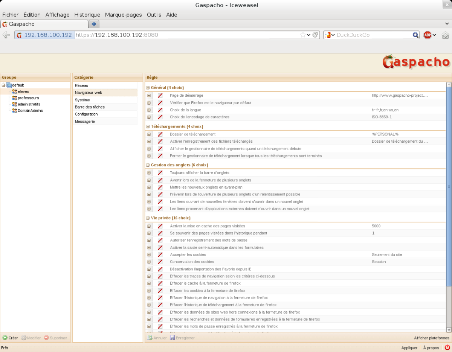
Task: Click the eleves group icon
Action: [15, 91]
